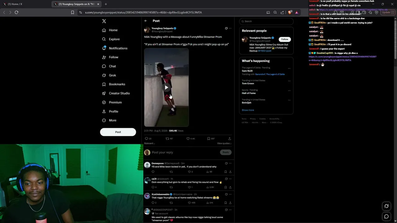Open more options for Hall of Fame trend
This screenshot has height=223, width=397.
tap(289, 90)
